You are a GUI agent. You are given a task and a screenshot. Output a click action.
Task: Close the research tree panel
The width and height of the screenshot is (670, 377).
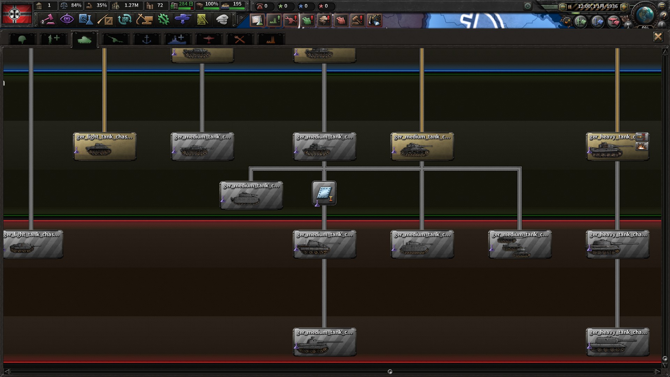(x=658, y=37)
